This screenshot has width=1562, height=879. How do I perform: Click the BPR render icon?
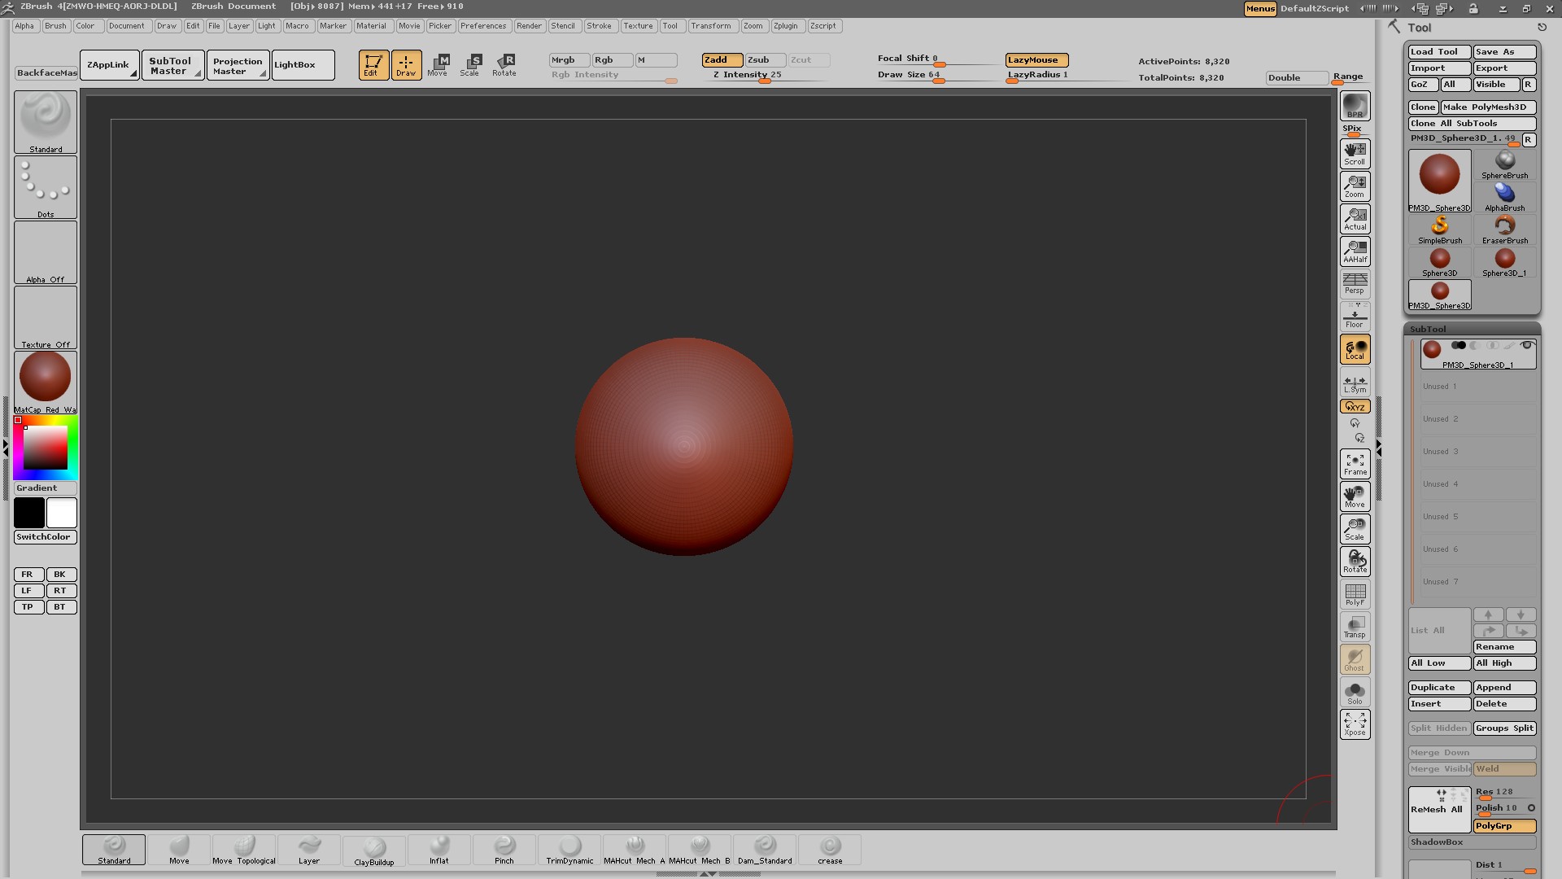tap(1355, 106)
